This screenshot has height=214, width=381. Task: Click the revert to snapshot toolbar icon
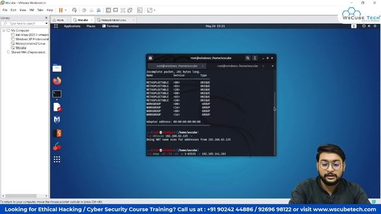point(91,10)
